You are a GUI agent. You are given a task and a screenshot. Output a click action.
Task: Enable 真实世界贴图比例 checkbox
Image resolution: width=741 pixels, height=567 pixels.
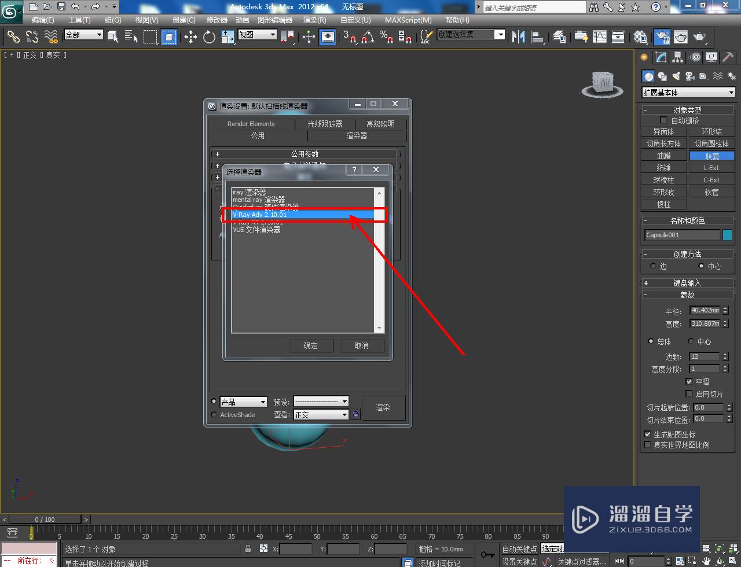pyautogui.click(x=648, y=445)
